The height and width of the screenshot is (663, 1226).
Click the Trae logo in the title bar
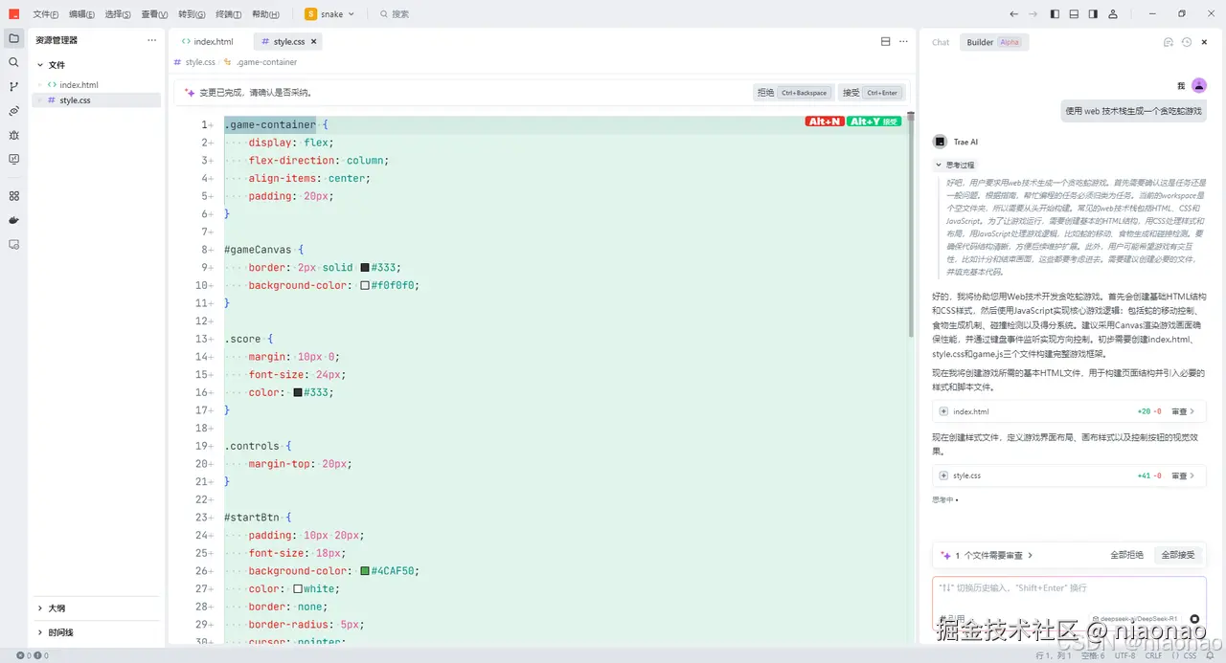pos(14,14)
